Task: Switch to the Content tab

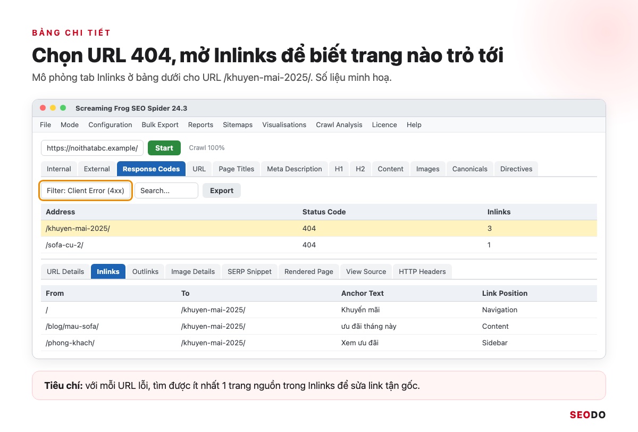Action: click(391, 169)
